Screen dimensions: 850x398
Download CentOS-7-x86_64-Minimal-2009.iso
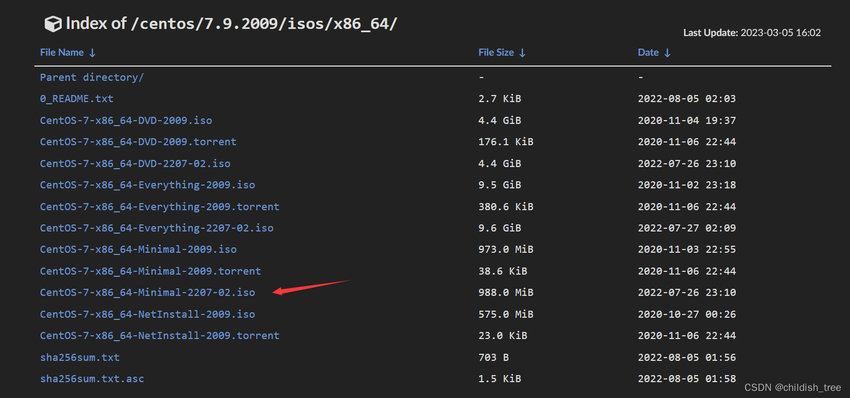coord(138,250)
